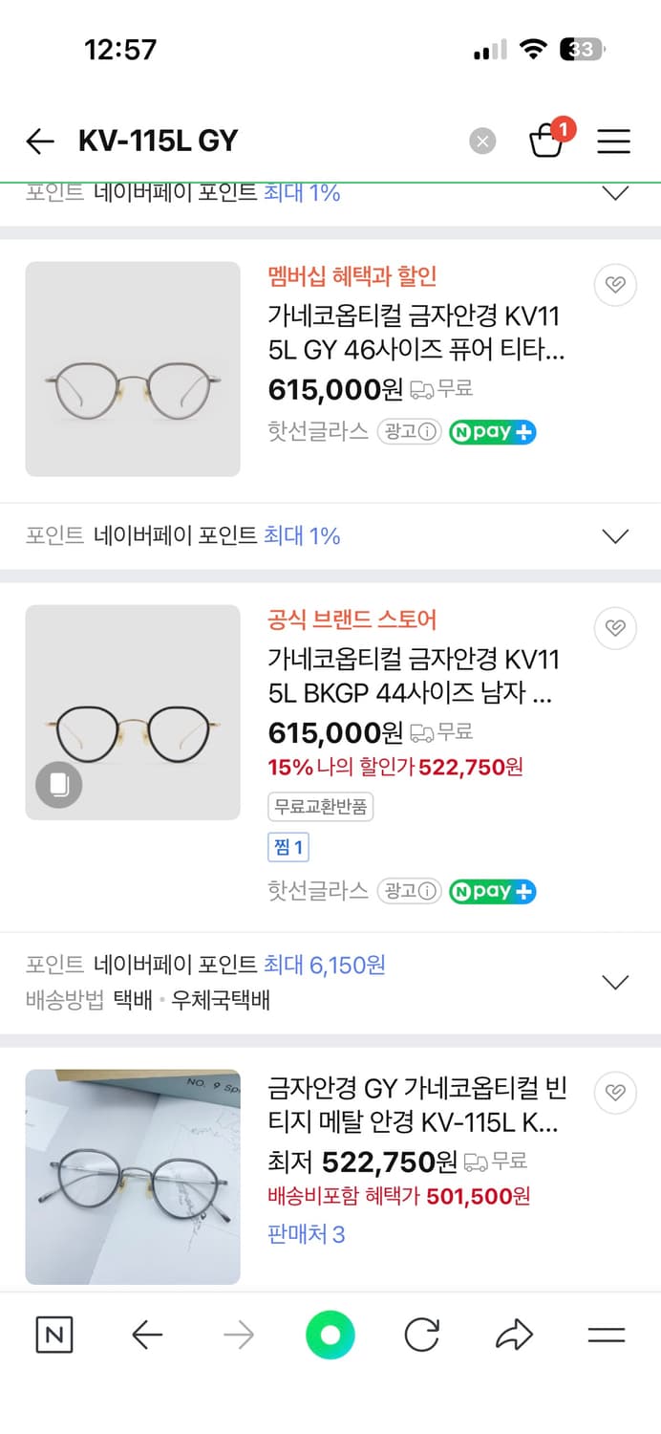
Task: Open bottom navigation menu lines icon
Action: [607, 1336]
